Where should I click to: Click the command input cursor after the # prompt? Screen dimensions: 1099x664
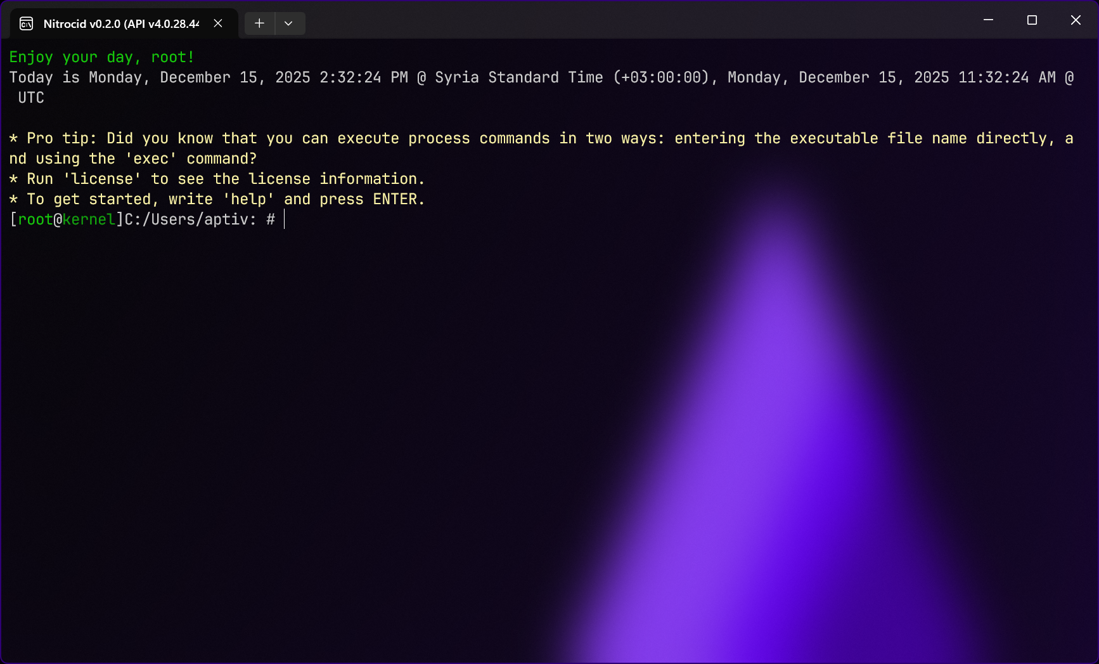click(x=285, y=219)
